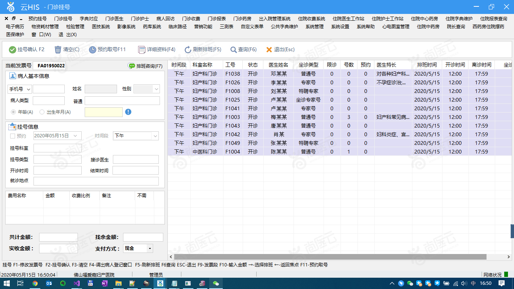The width and height of the screenshot is (514, 289).
Task: Click the 退出(Esc) orange X icon
Action: click(x=269, y=50)
